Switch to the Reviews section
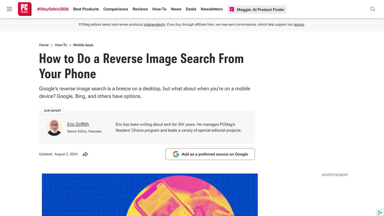 click(x=140, y=9)
